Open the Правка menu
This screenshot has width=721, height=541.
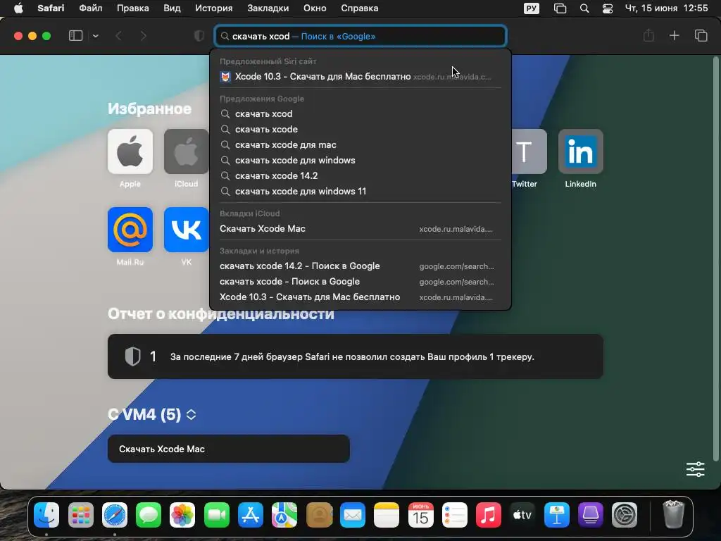[133, 8]
